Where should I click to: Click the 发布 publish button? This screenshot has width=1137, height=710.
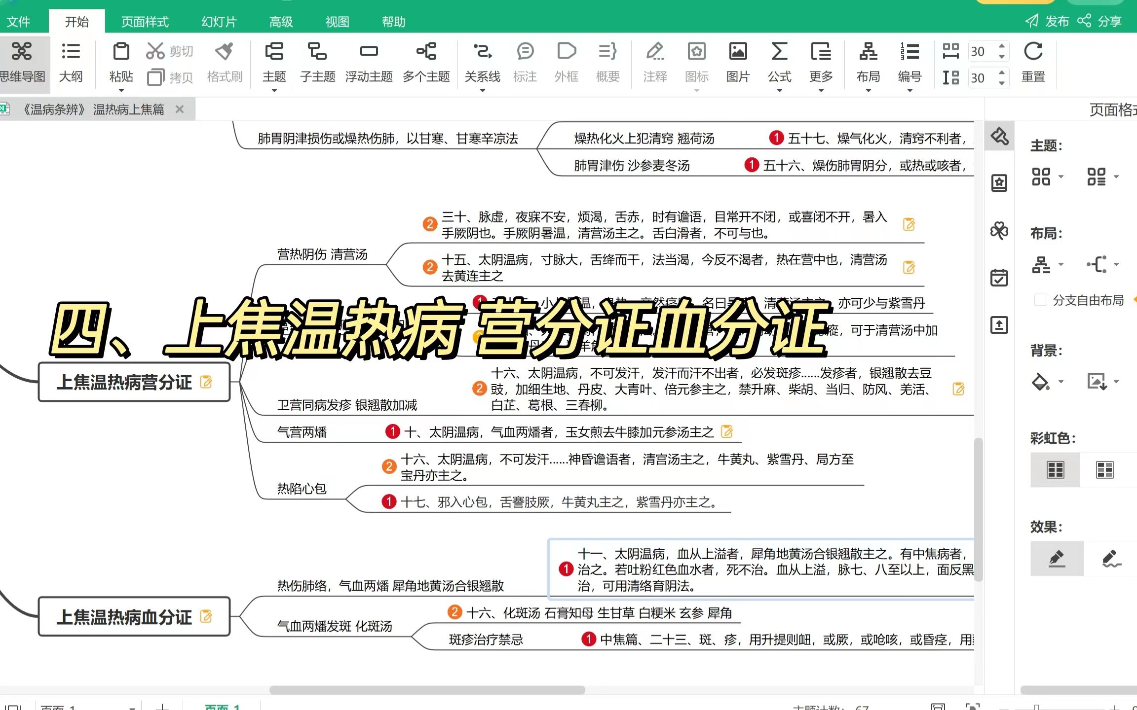(1047, 21)
